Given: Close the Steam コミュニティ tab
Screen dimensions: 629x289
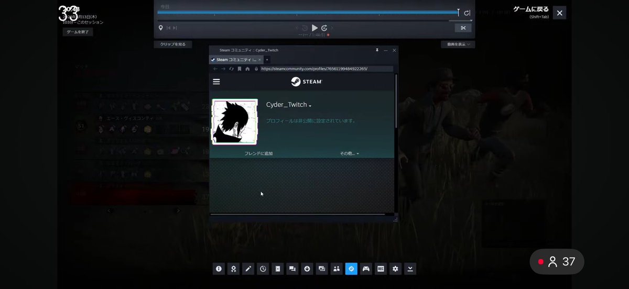Looking at the screenshot, I should [x=259, y=60].
